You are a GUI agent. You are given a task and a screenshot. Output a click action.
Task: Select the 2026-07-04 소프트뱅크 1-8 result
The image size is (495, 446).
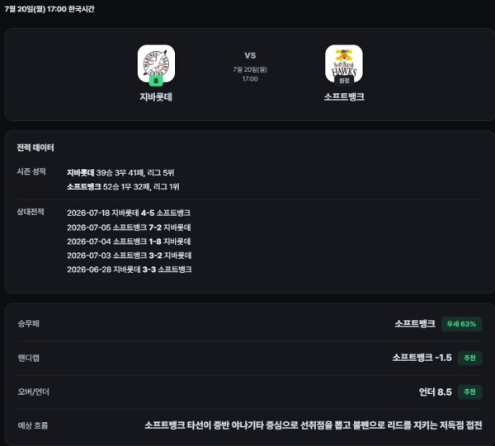pyautogui.click(x=129, y=242)
